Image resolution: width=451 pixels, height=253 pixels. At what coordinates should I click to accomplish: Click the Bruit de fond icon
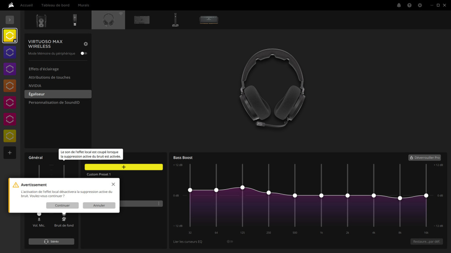tap(64, 219)
